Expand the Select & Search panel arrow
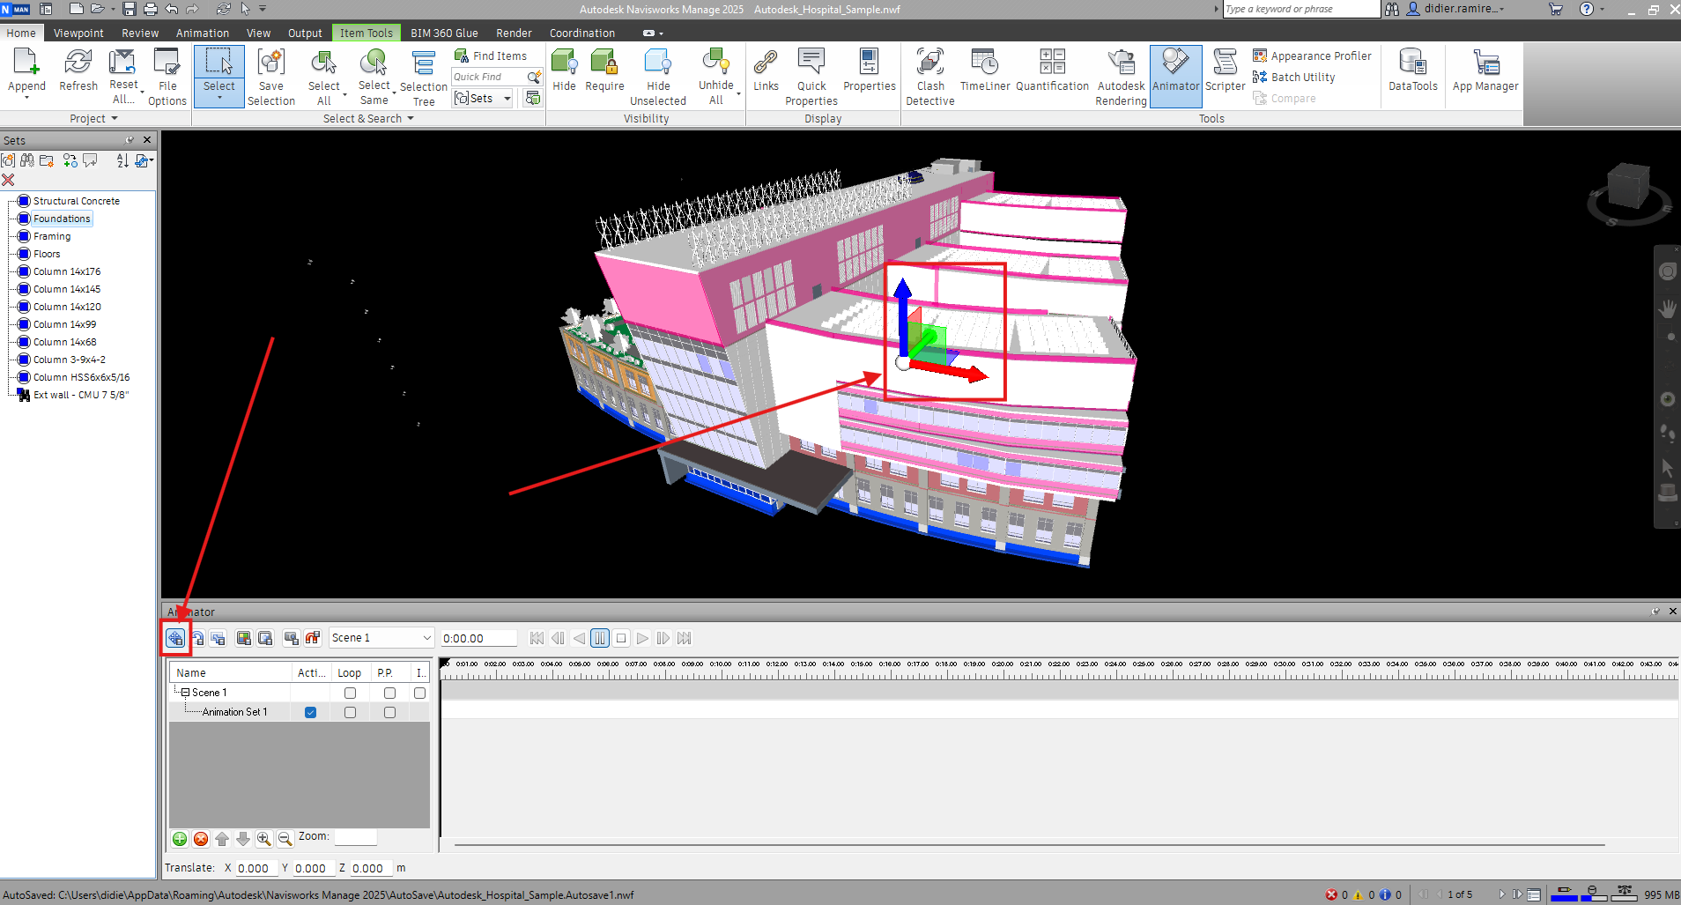 pyautogui.click(x=411, y=119)
